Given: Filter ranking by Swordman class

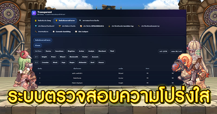Looking at the screenshot, I should point(59,51).
